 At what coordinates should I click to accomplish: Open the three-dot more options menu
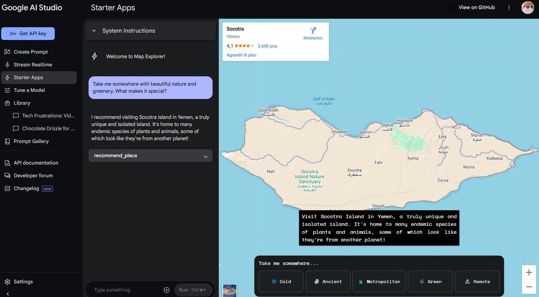coord(509,8)
